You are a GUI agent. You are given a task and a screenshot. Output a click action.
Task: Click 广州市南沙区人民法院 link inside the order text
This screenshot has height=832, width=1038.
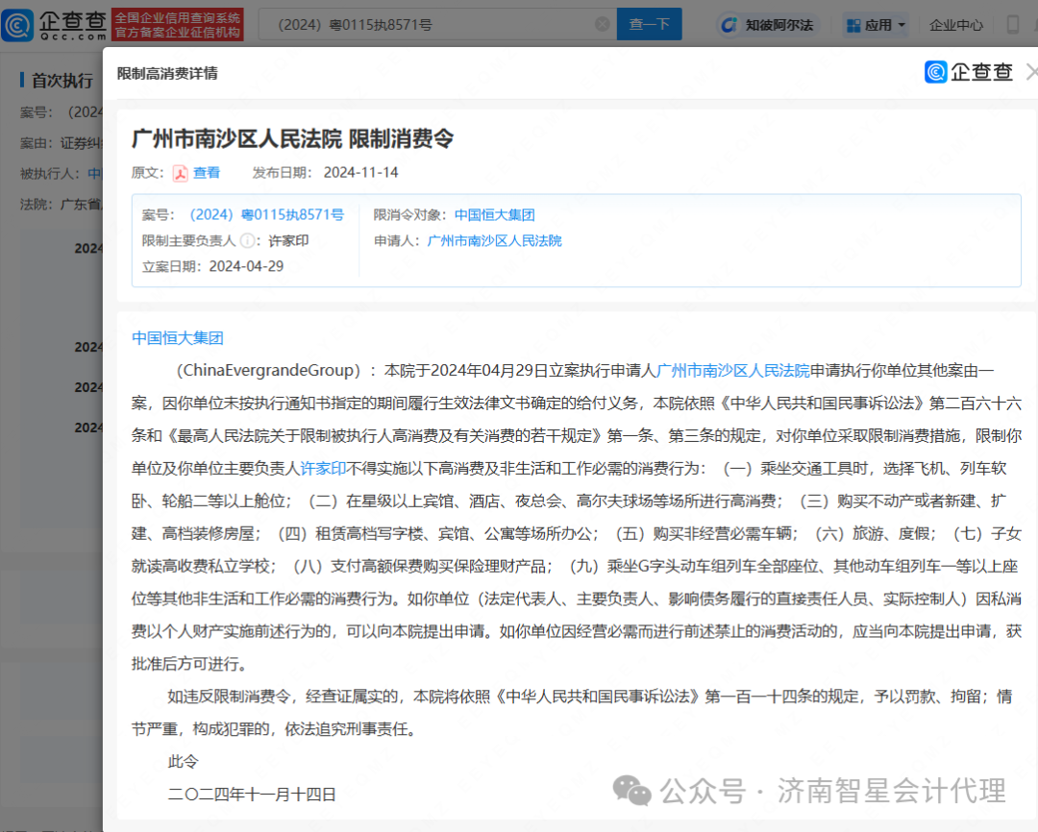click(732, 371)
